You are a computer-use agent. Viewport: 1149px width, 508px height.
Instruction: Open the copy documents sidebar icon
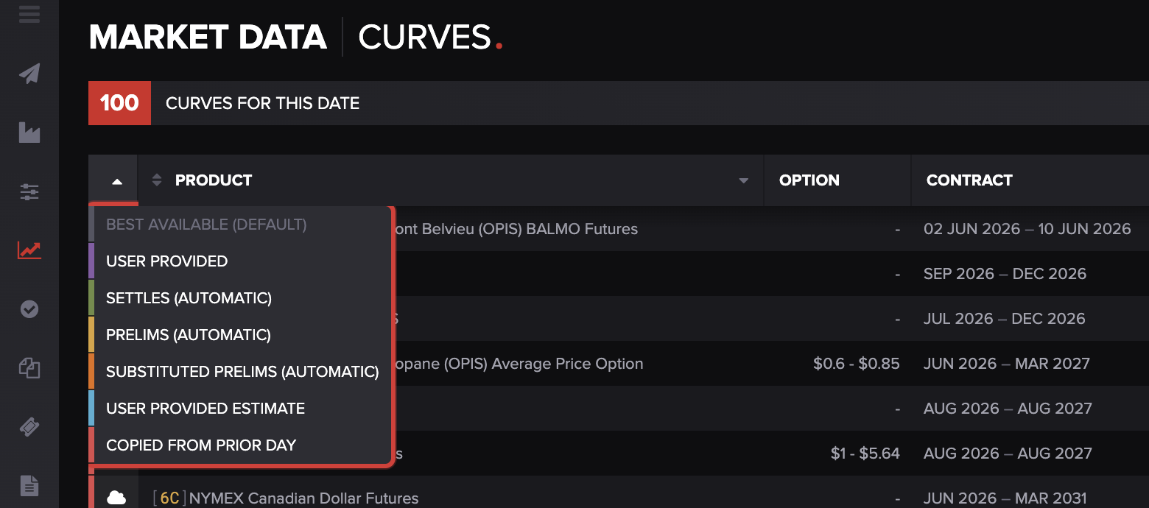tap(29, 368)
